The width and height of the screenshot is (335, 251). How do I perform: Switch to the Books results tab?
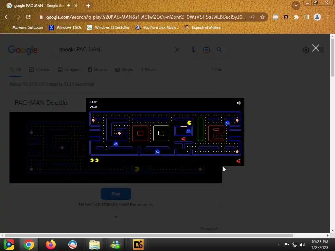(97, 70)
